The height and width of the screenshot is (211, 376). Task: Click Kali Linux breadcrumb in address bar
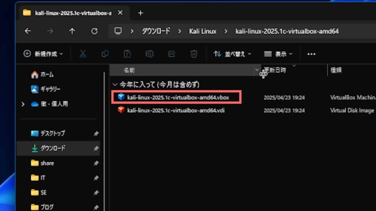203,31
